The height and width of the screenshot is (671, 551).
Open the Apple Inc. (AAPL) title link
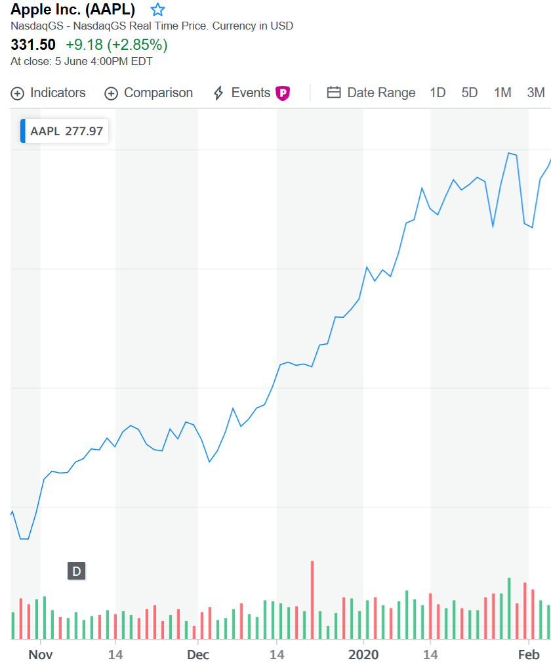[73, 10]
